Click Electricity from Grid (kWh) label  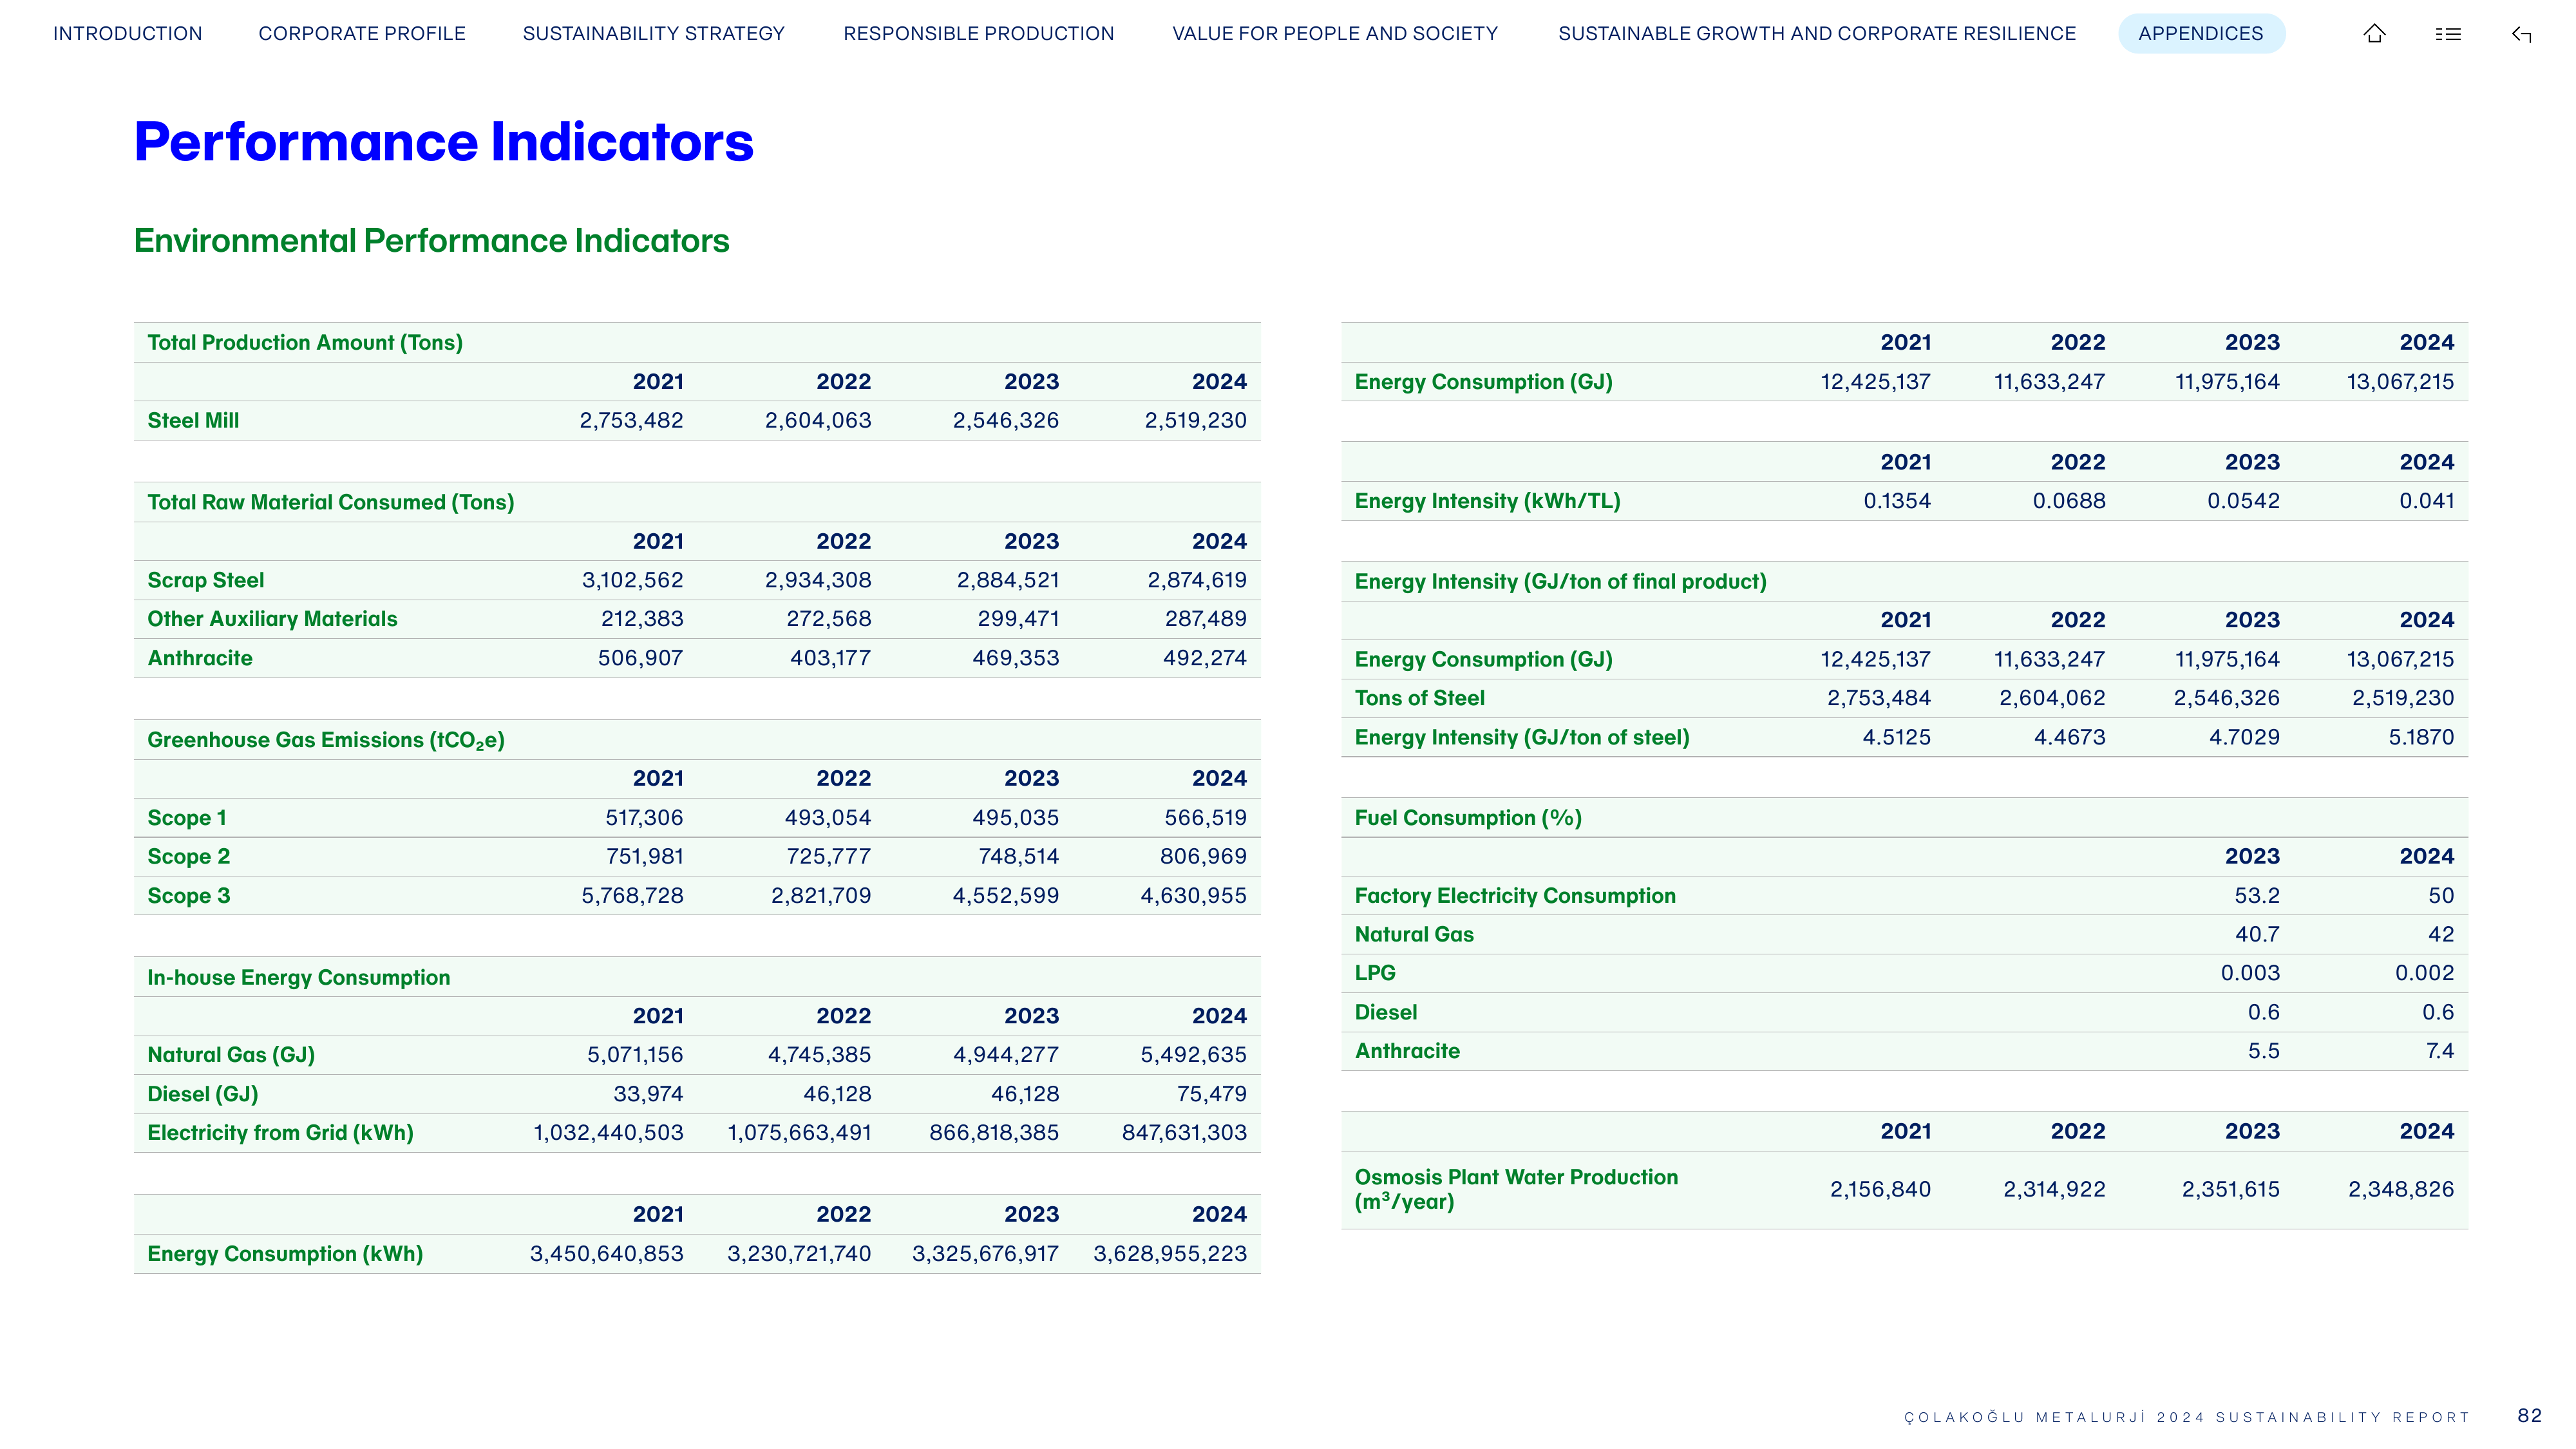click(281, 1133)
